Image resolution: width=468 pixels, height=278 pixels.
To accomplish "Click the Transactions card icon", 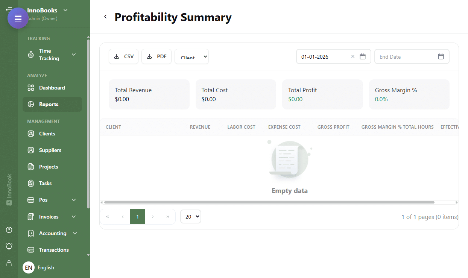I will pos(31,250).
